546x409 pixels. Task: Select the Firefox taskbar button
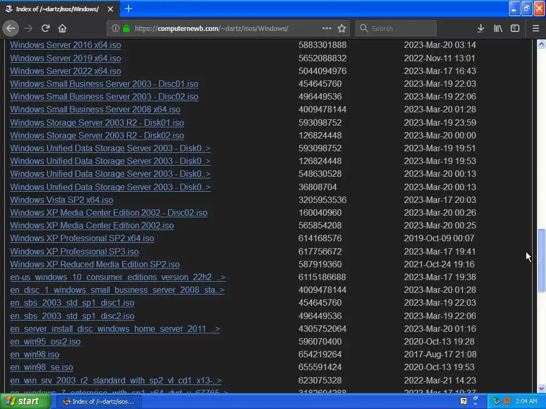coord(99,402)
